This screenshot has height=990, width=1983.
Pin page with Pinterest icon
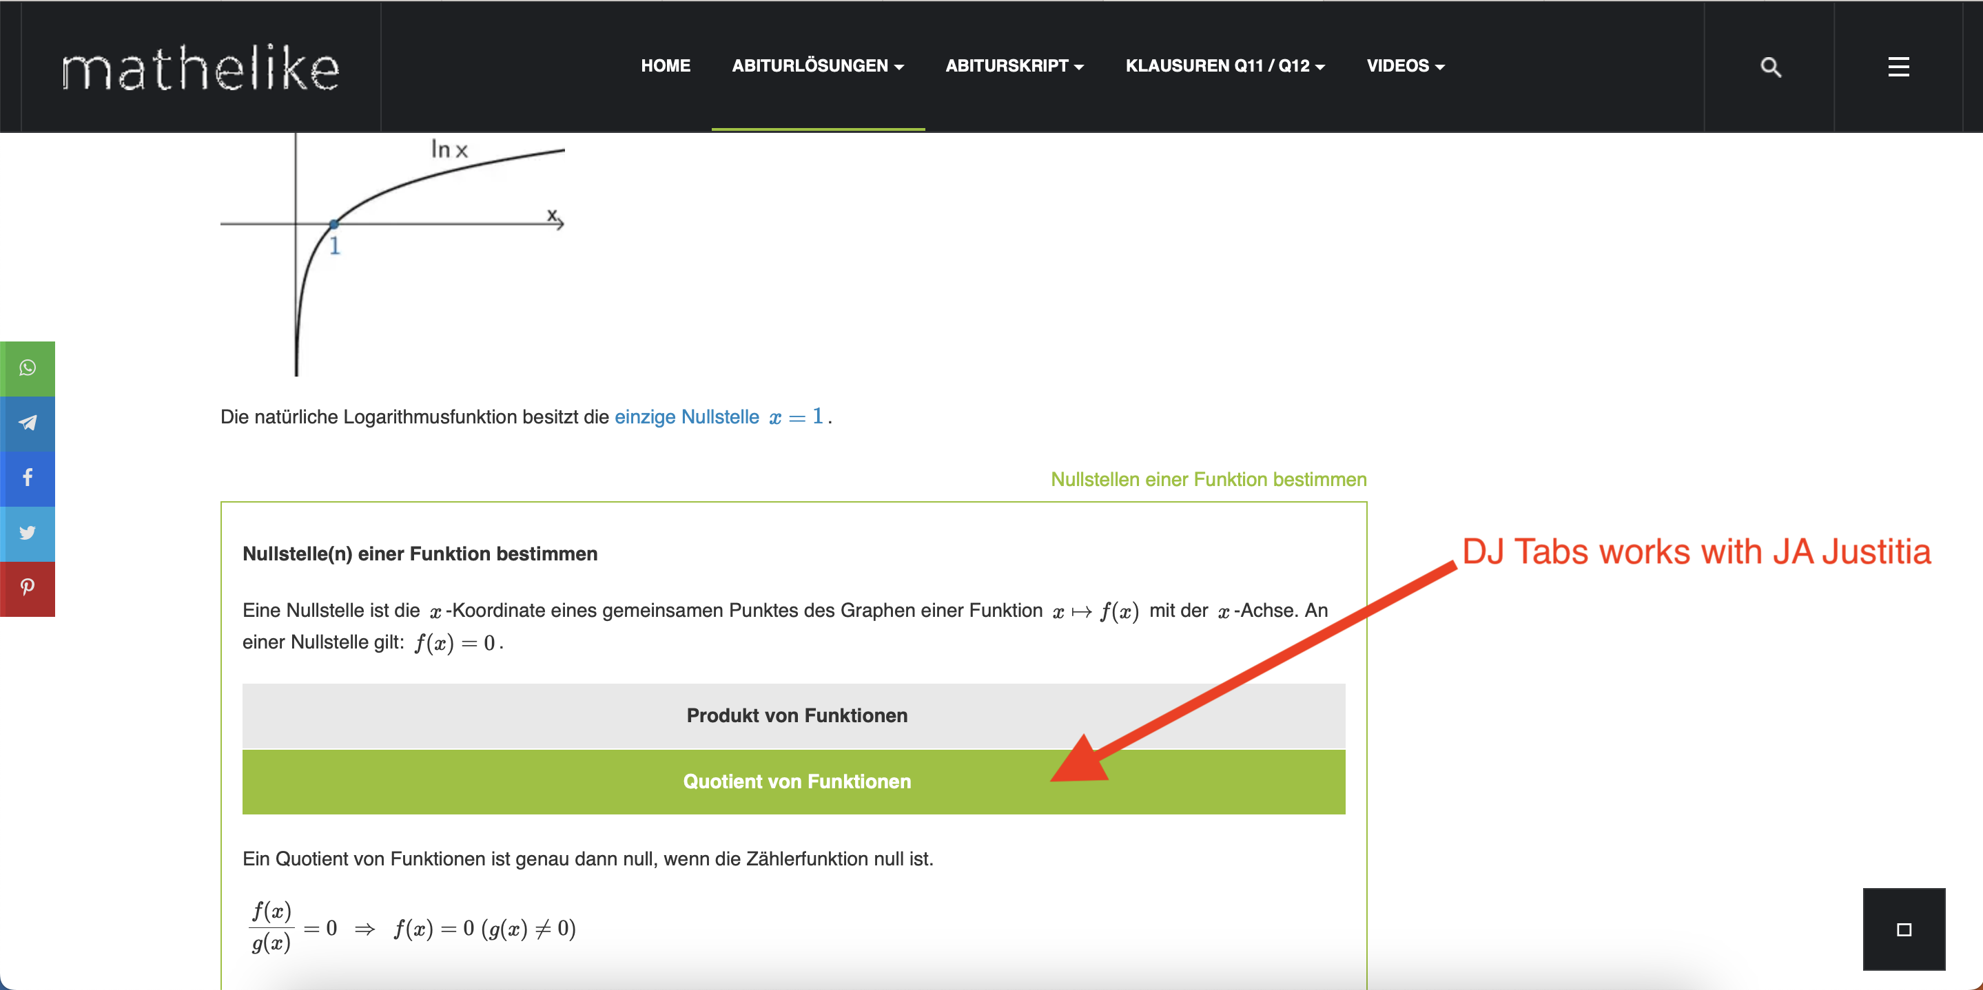(x=28, y=588)
